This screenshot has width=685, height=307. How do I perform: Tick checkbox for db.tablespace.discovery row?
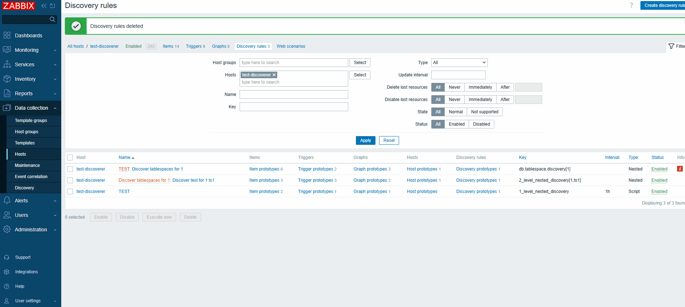[x=70, y=169]
